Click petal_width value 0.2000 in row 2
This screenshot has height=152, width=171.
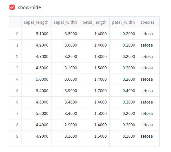point(129,57)
